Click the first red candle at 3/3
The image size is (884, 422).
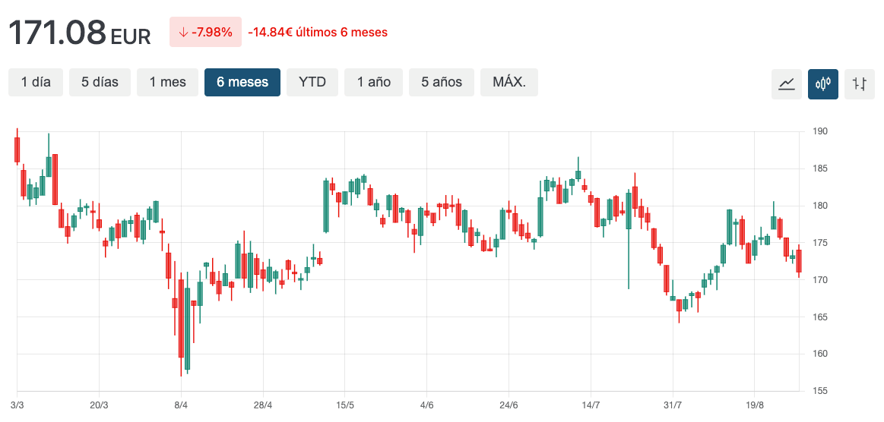pos(17,150)
